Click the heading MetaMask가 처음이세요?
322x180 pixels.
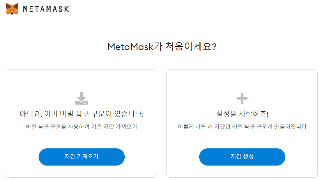(x=162, y=46)
